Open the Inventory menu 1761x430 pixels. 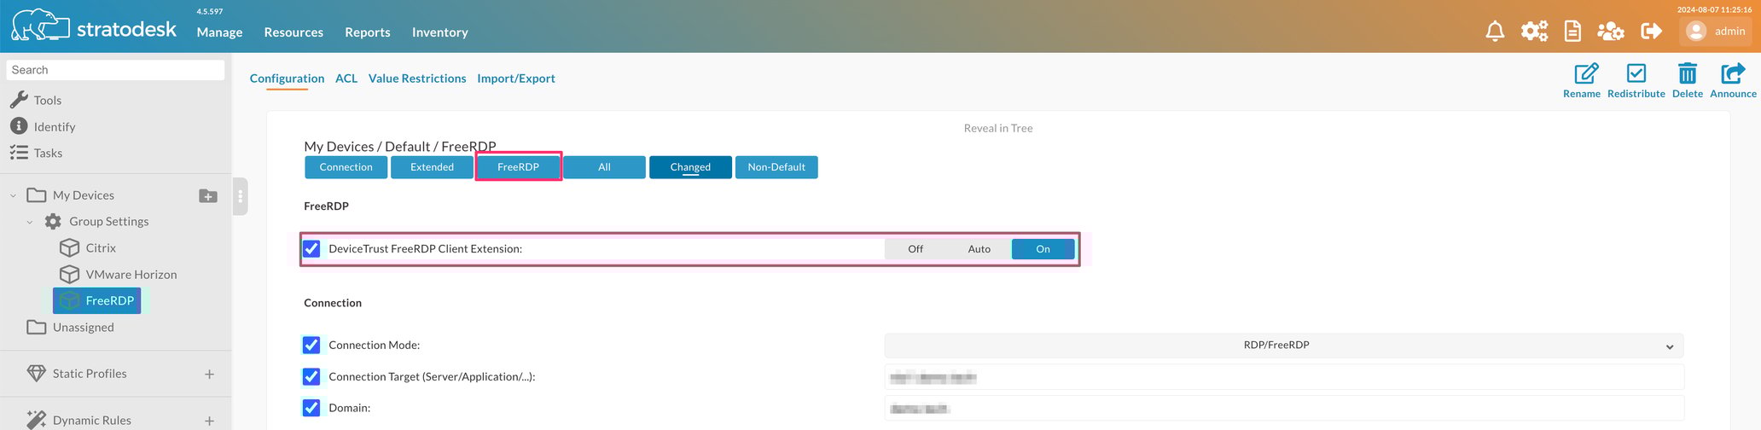point(439,32)
